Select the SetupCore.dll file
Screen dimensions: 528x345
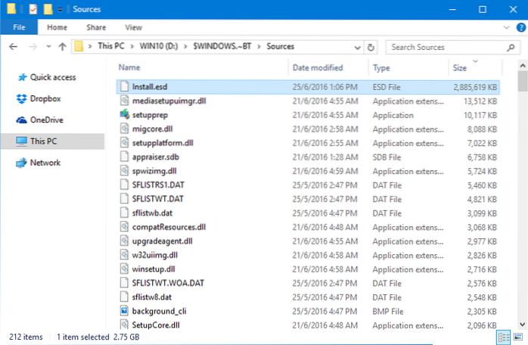[308, 325]
